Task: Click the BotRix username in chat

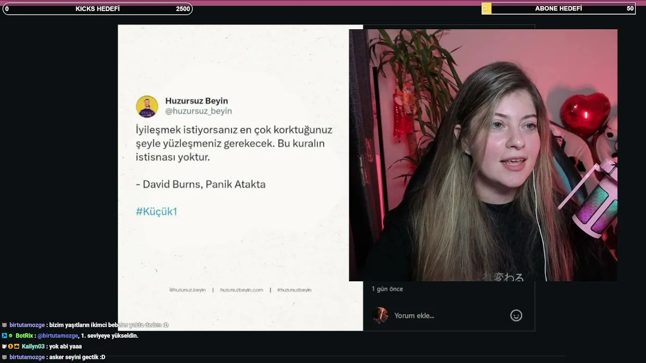Action: coord(24,336)
